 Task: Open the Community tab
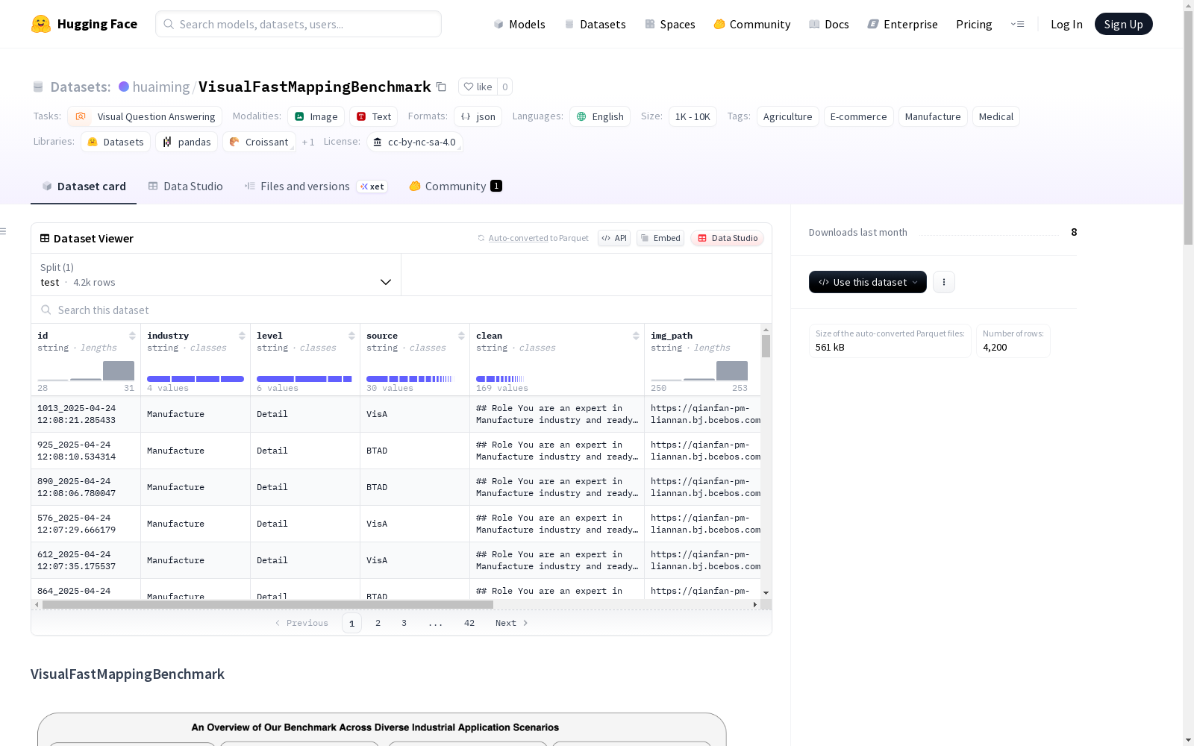click(455, 186)
